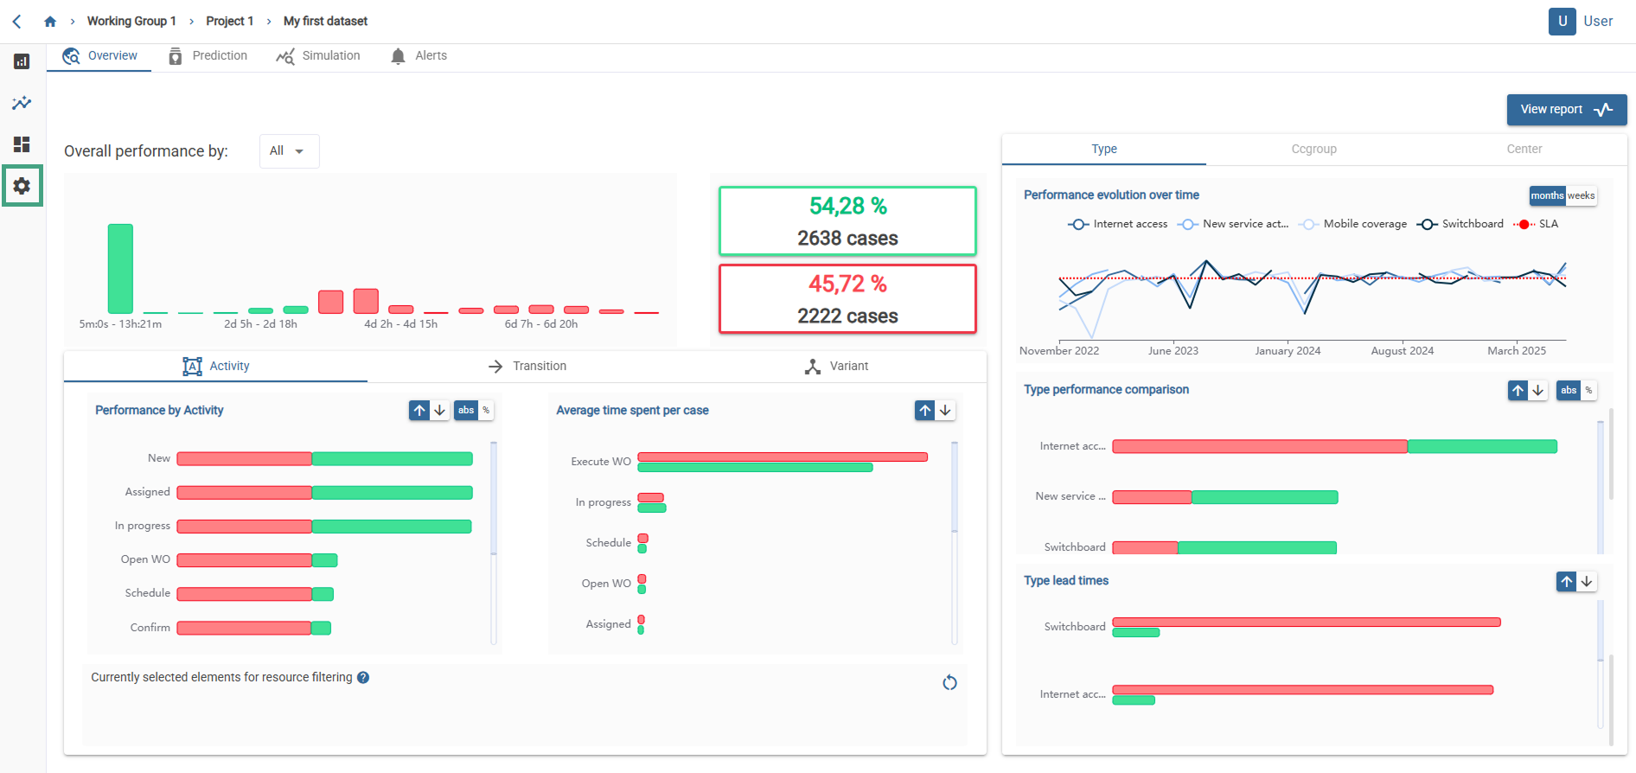Reset resource filtering with refresh icon

(x=949, y=683)
